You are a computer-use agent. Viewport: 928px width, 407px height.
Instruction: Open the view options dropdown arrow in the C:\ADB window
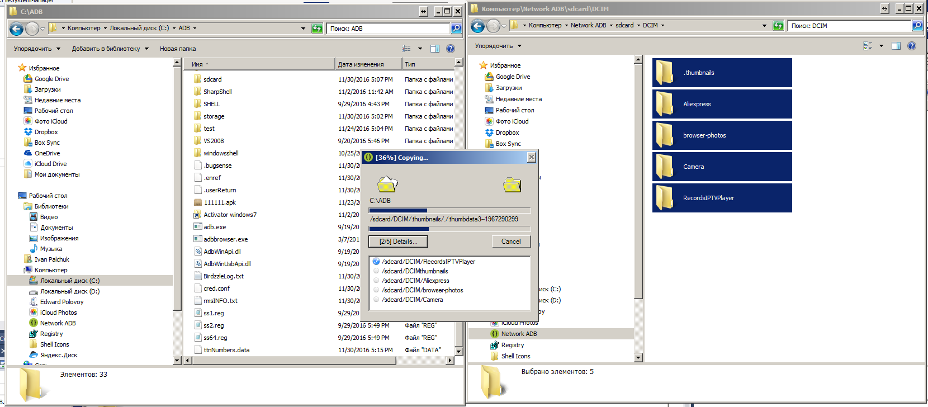point(420,49)
